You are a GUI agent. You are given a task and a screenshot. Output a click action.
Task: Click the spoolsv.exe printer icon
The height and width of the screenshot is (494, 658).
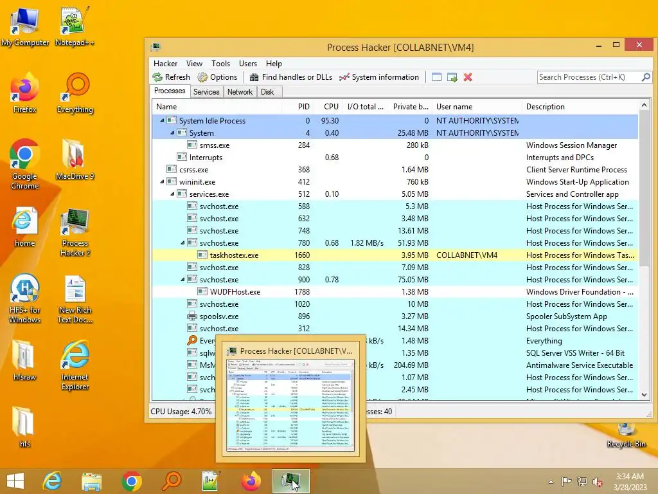pos(192,316)
